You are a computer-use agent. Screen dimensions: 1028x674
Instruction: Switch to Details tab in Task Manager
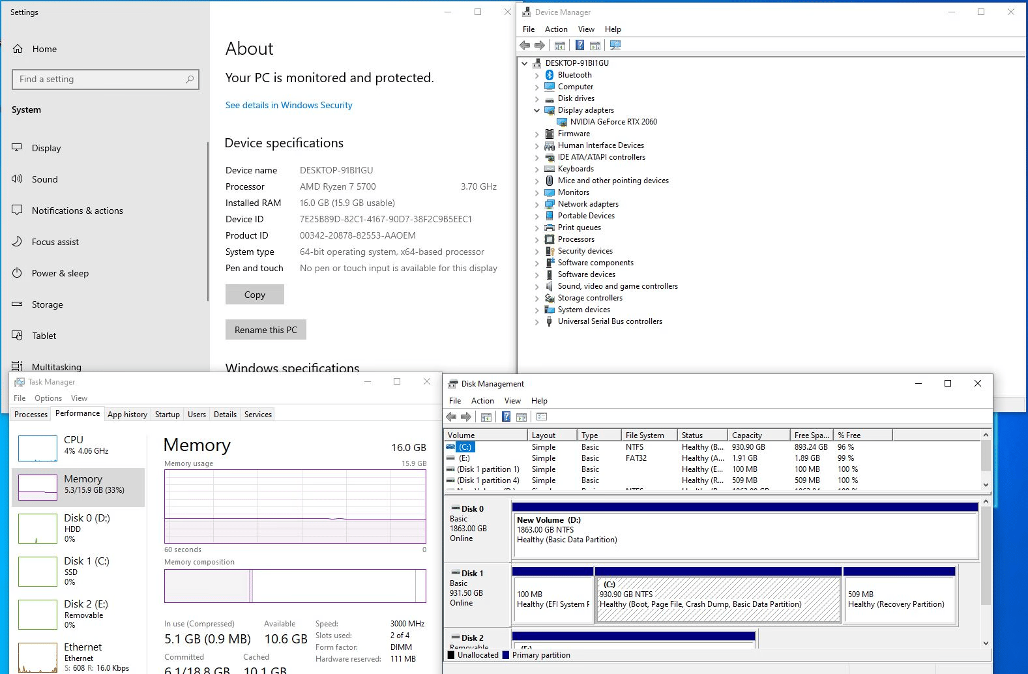pos(225,415)
